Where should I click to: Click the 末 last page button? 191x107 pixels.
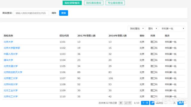[x=152, y=103]
